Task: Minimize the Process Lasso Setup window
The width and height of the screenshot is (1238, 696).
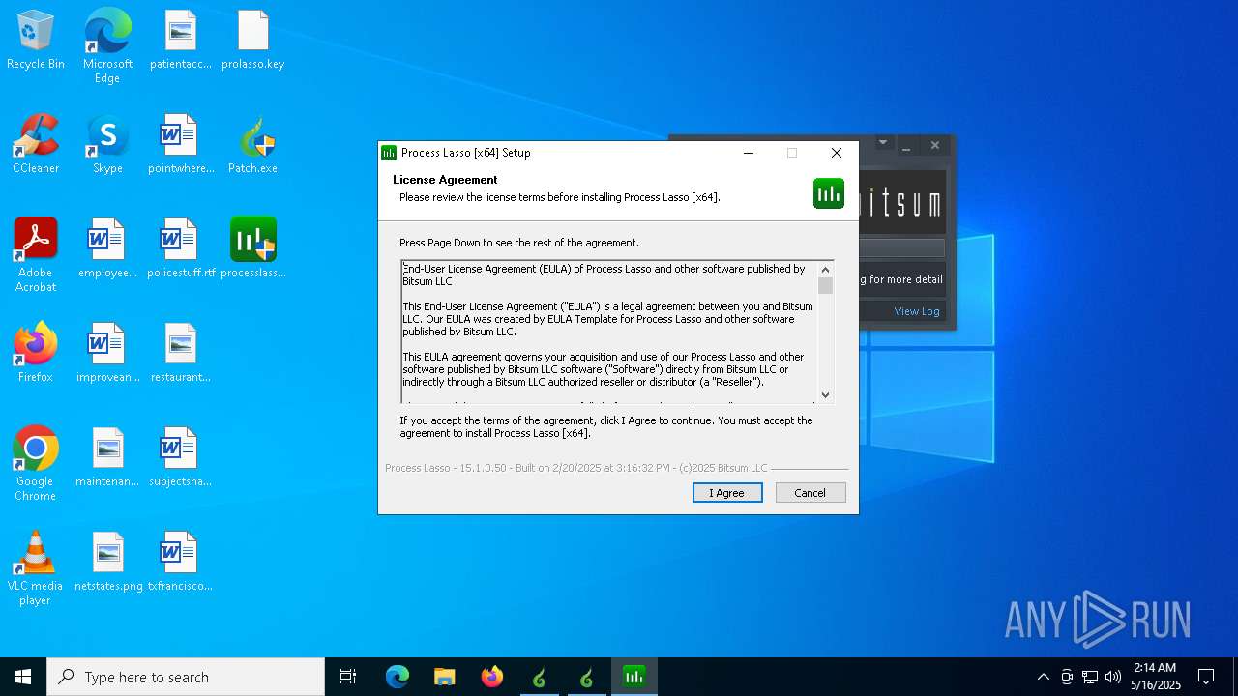Action: [x=749, y=153]
